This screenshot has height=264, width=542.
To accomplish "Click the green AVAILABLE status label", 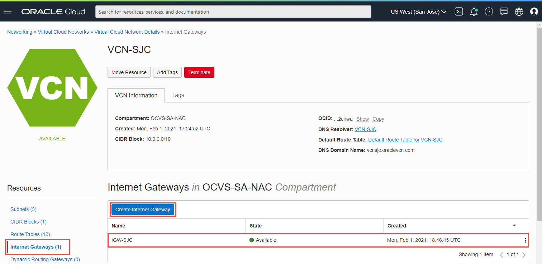I will point(52,139).
